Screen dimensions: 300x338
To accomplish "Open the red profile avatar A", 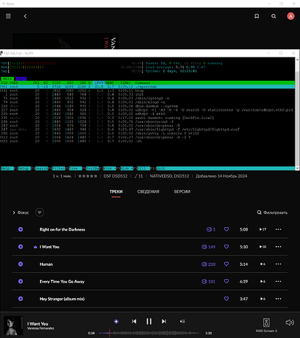I will (291, 16).
